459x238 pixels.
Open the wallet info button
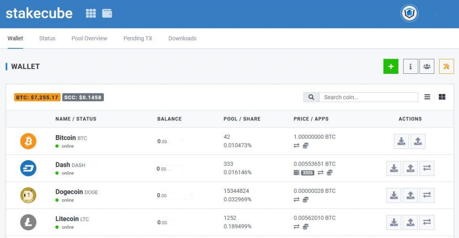[411, 66]
